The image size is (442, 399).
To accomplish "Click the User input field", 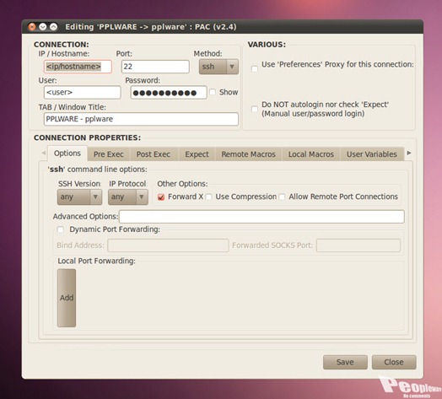I will 83,92.
